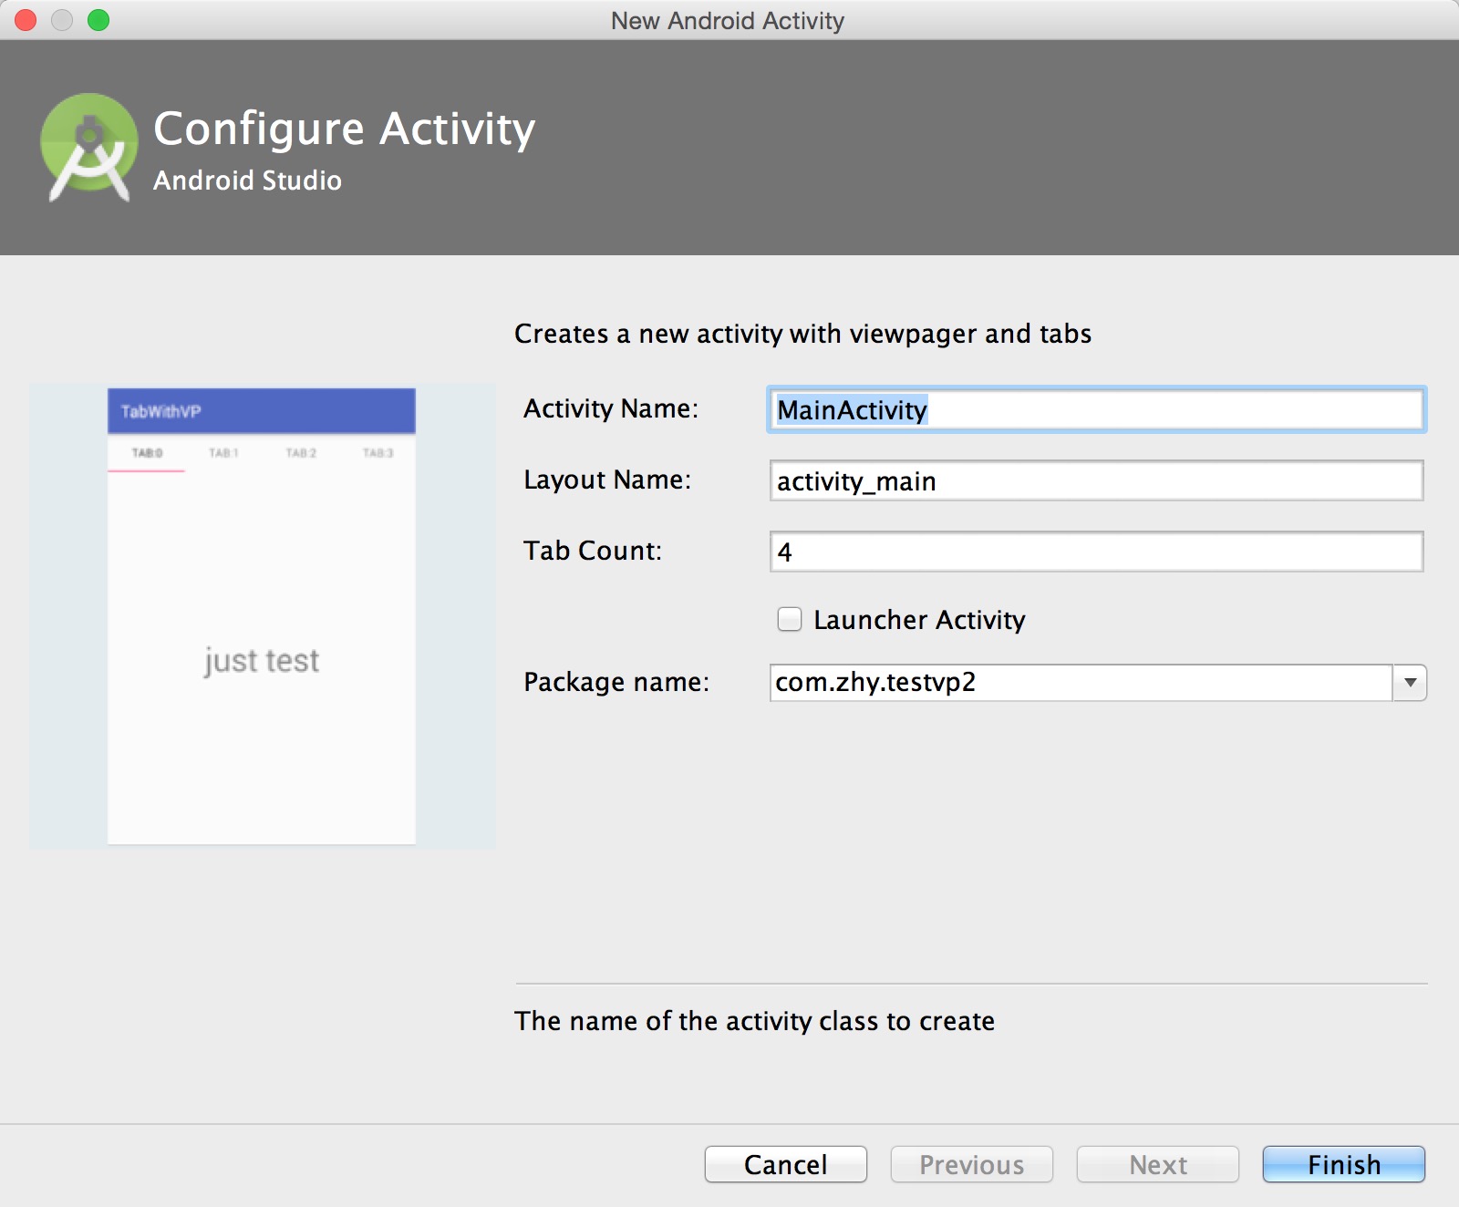Click the TAB 1 label in preview
The height and width of the screenshot is (1207, 1459).
(x=223, y=453)
